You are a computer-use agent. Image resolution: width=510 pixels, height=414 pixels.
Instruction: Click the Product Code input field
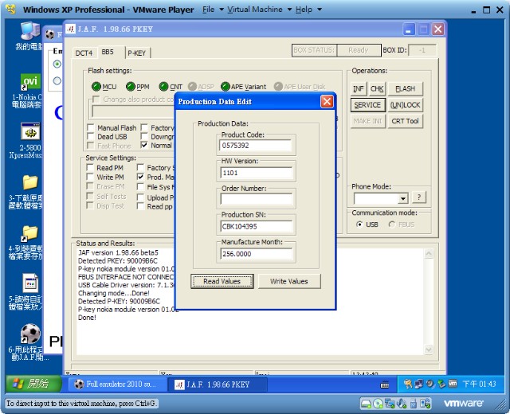(x=257, y=146)
